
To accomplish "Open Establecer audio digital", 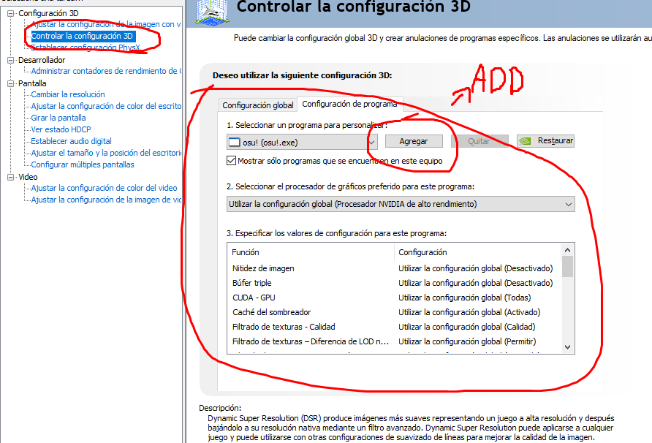I will [x=71, y=141].
